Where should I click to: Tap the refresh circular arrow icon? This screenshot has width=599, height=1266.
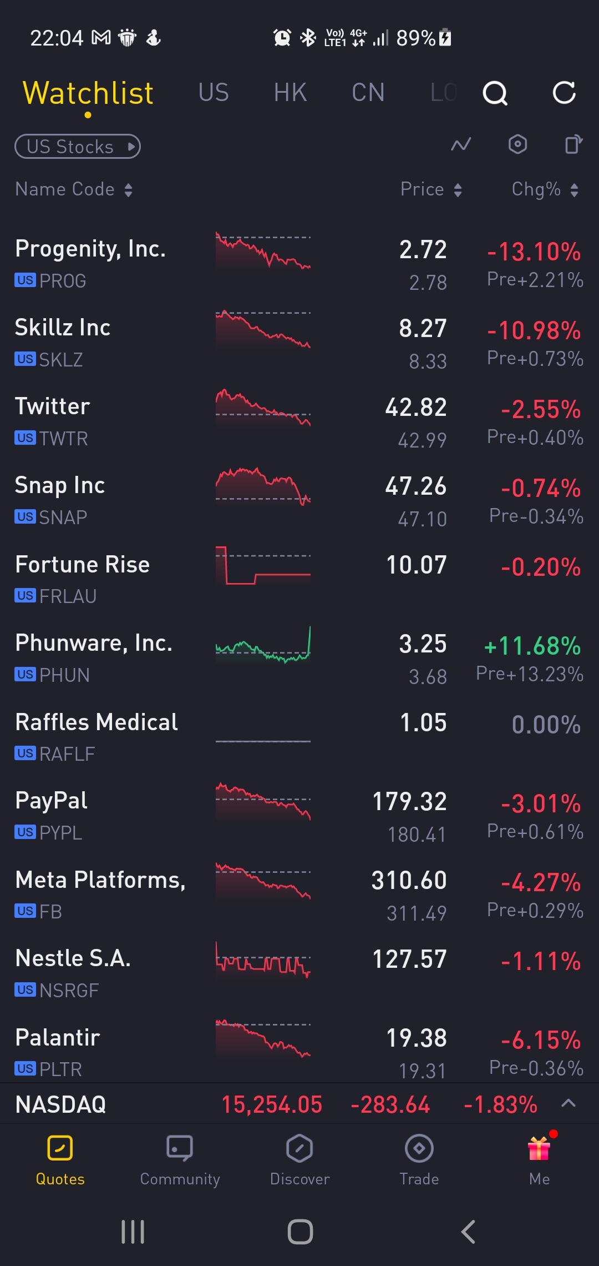tap(564, 93)
